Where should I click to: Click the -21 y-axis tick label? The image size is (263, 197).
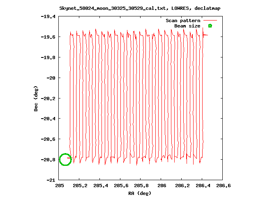[x=51, y=180]
